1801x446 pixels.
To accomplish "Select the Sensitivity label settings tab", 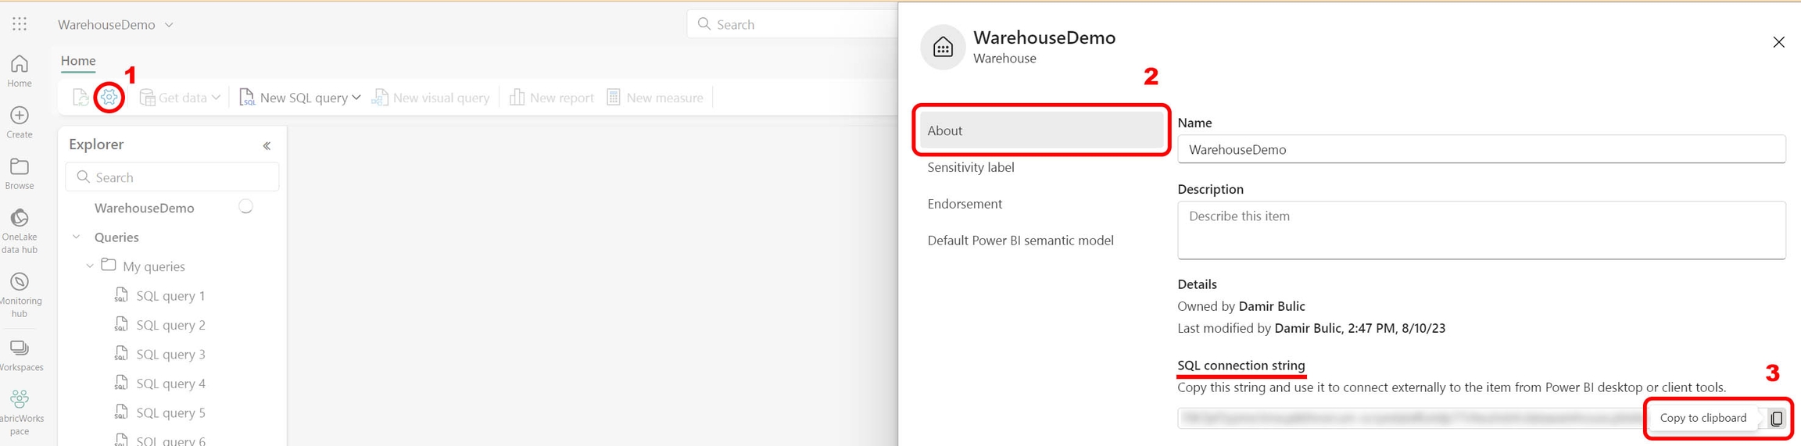I will tap(970, 167).
